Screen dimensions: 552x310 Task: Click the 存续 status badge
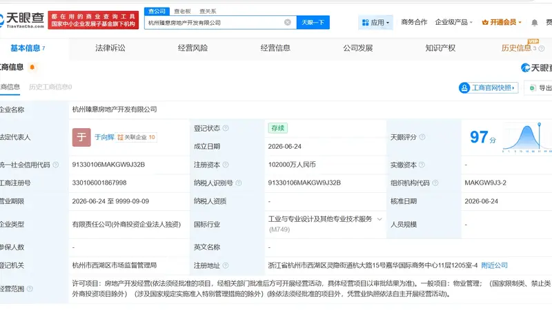(x=278, y=128)
